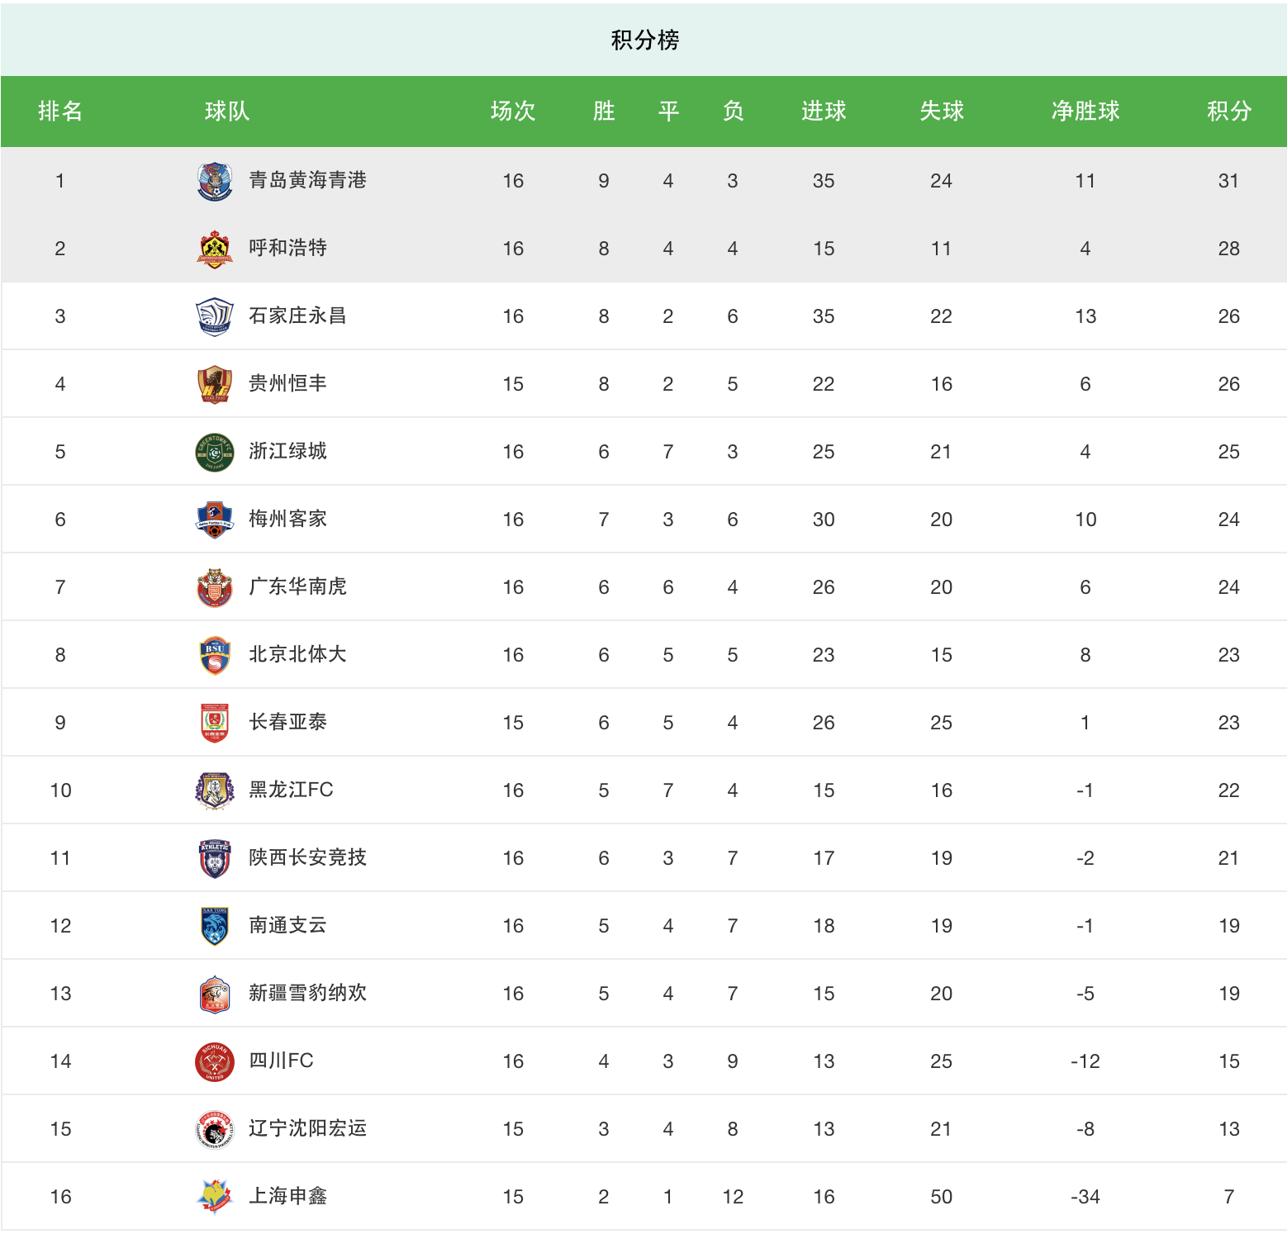
Task: Click the 呼和浩特 club badge
Action: coord(215,249)
